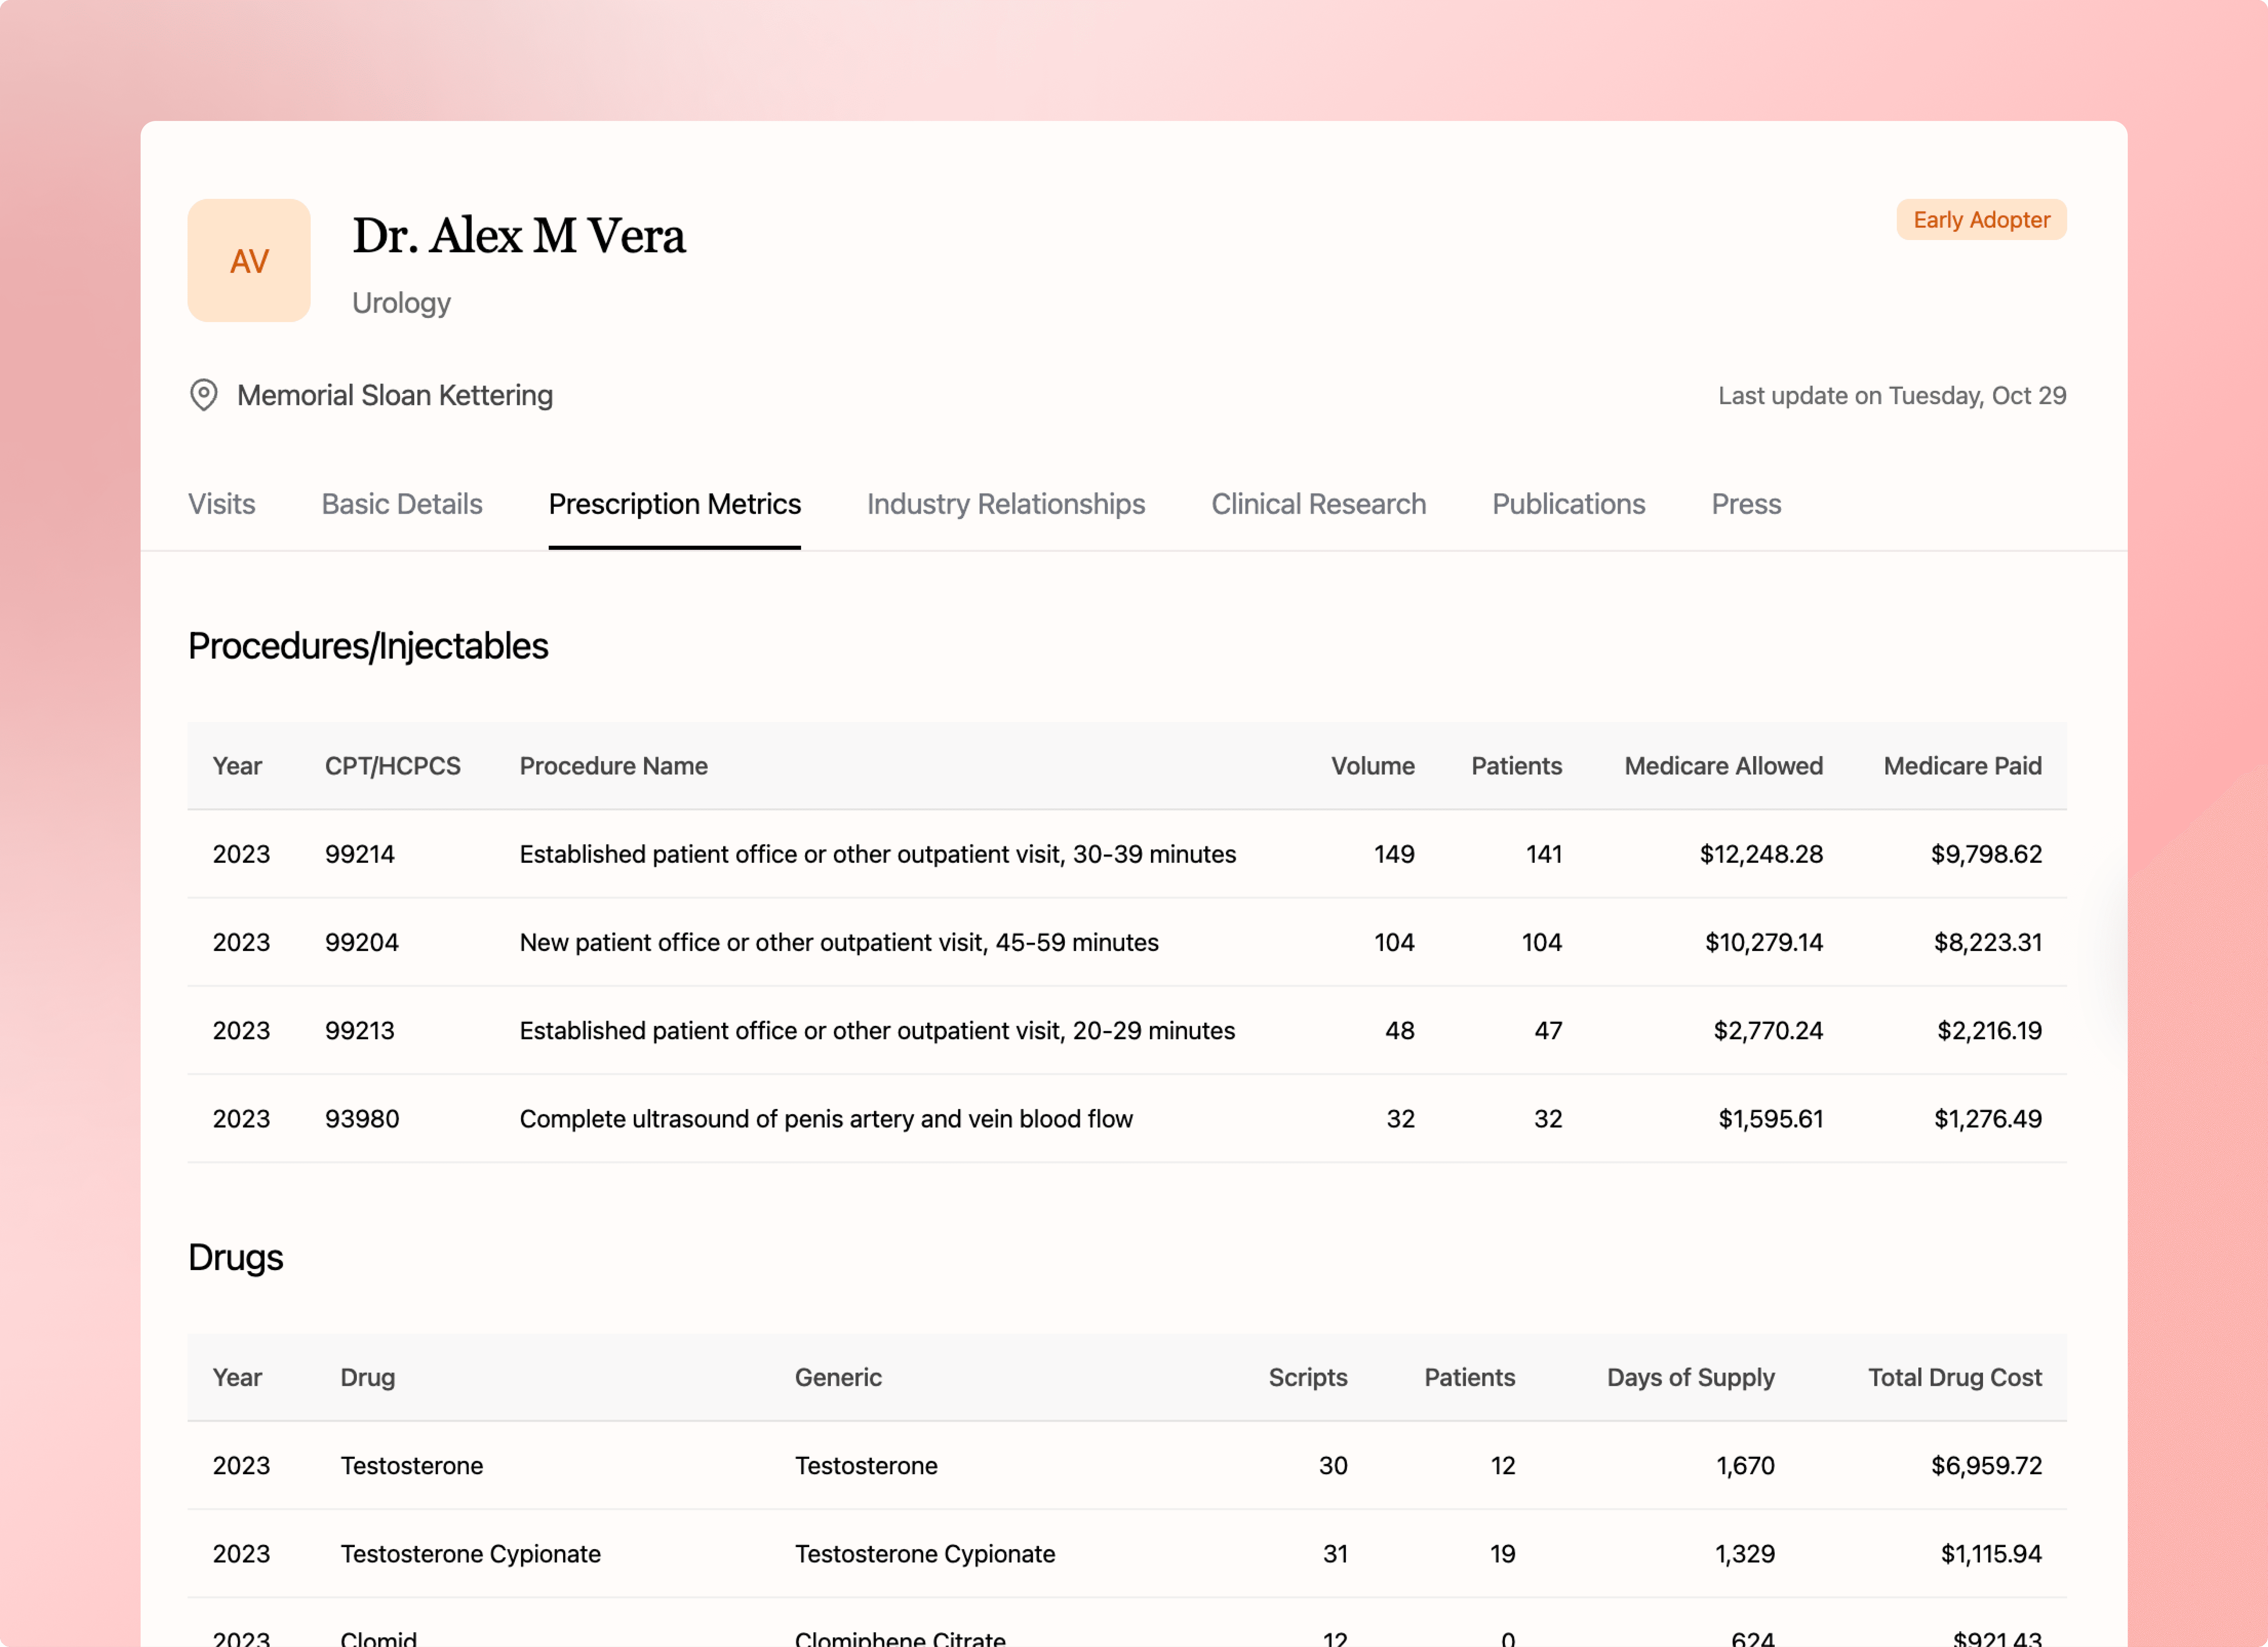The image size is (2268, 1647).
Task: Click the location pin icon
Action: pyautogui.click(x=204, y=395)
